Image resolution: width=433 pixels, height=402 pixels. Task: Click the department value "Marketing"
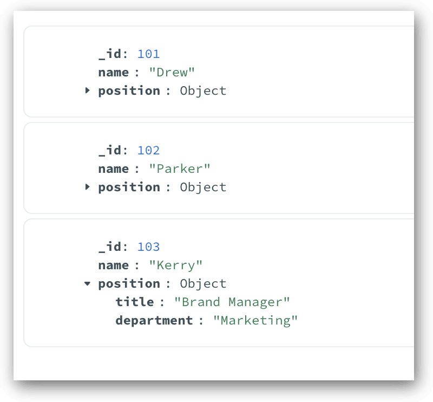tap(255, 321)
